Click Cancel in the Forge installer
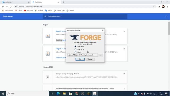 pos(90,59)
